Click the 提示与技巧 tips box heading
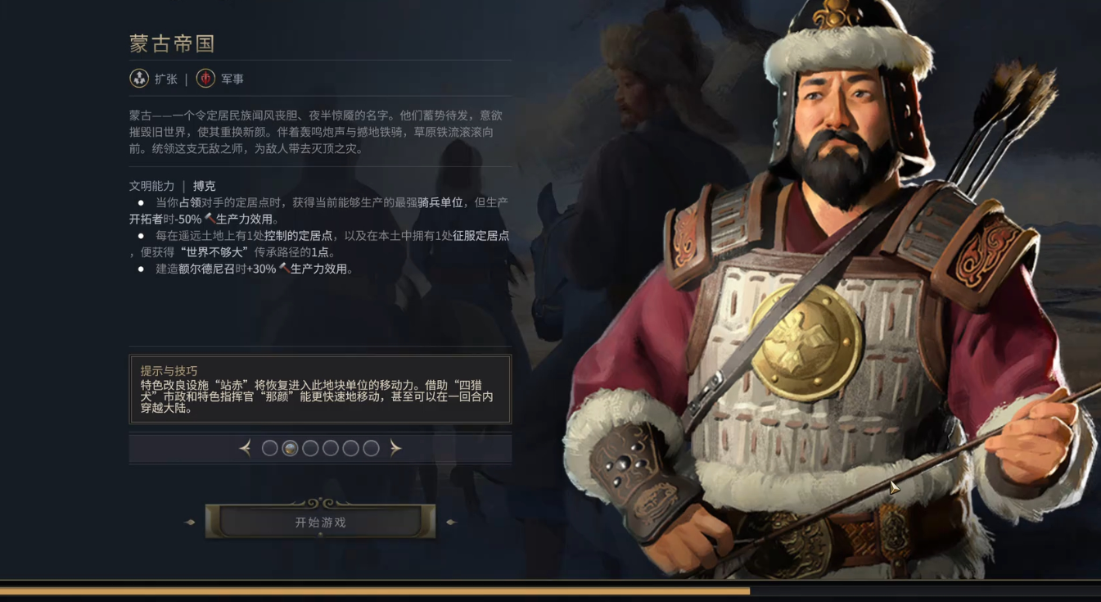 tap(169, 370)
